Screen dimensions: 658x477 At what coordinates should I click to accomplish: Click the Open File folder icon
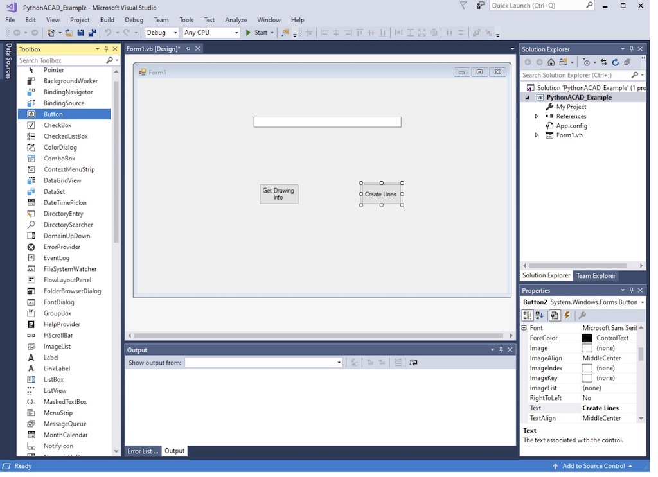coord(69,33)
